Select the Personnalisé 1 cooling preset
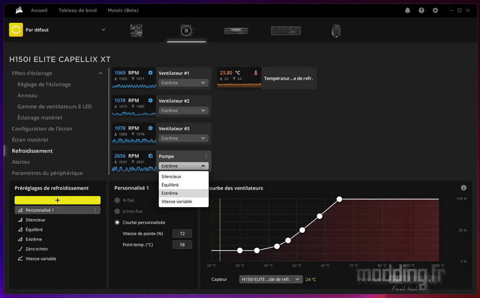Viewport: 480px width, 298px height. pos(58,210)
